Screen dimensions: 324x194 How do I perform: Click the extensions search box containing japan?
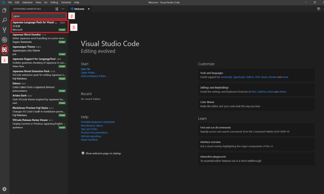[39, 16]
